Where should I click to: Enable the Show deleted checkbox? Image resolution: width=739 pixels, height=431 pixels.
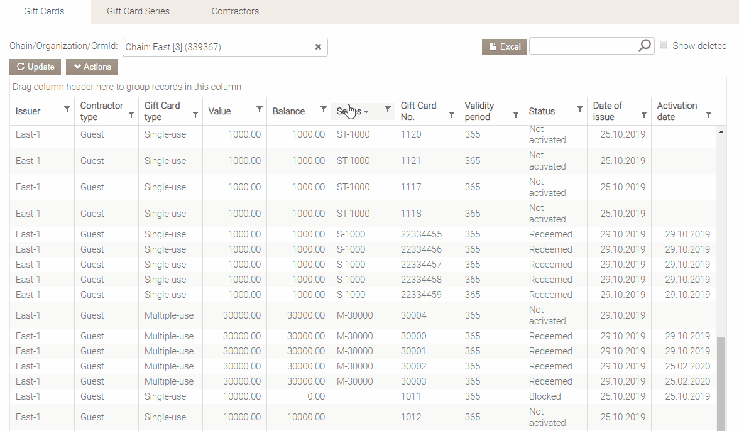tap(664, 45)
